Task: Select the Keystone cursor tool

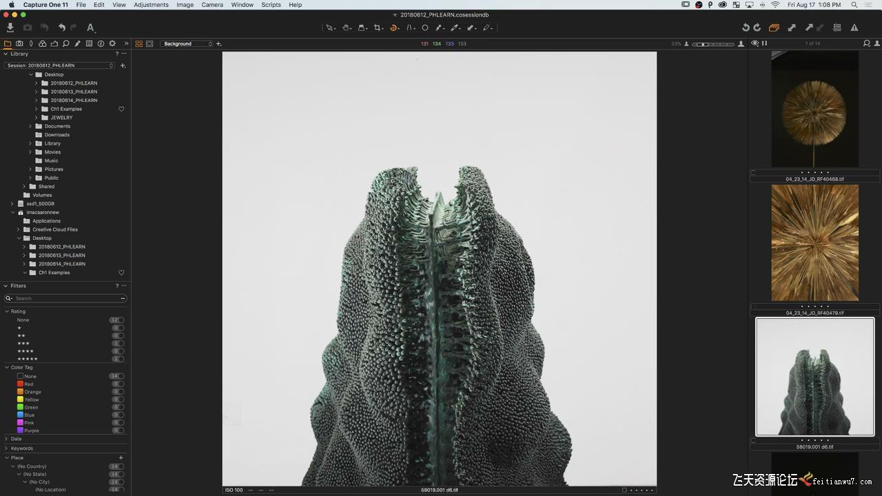Action: click(x=411, y=28)
